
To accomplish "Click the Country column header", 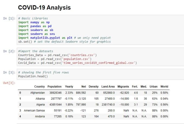I will (x=40, y=86).
